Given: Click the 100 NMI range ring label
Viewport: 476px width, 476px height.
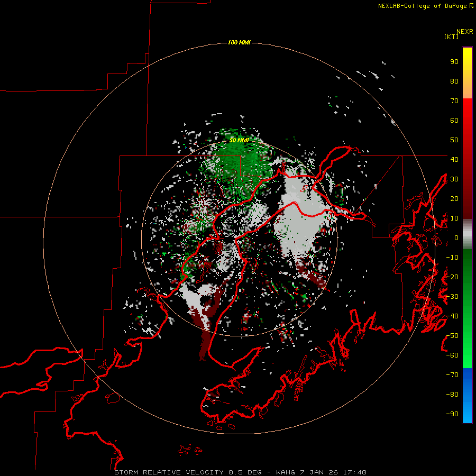Looking at the screenshot, I should click(239, 42).
